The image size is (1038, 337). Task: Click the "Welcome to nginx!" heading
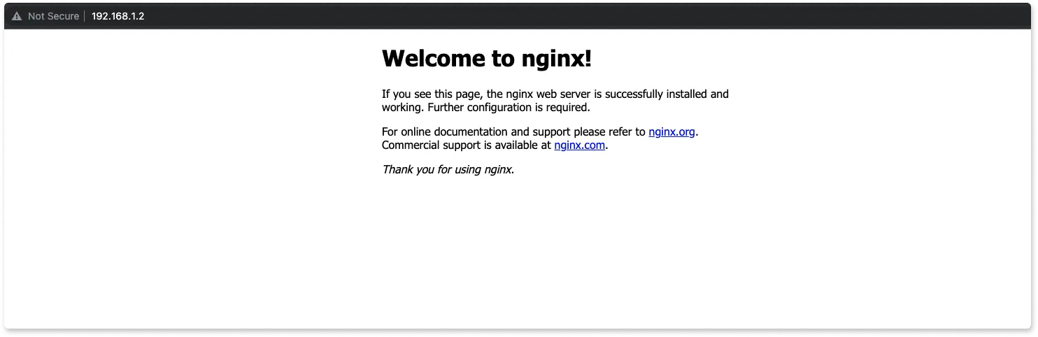coord(487,59)
